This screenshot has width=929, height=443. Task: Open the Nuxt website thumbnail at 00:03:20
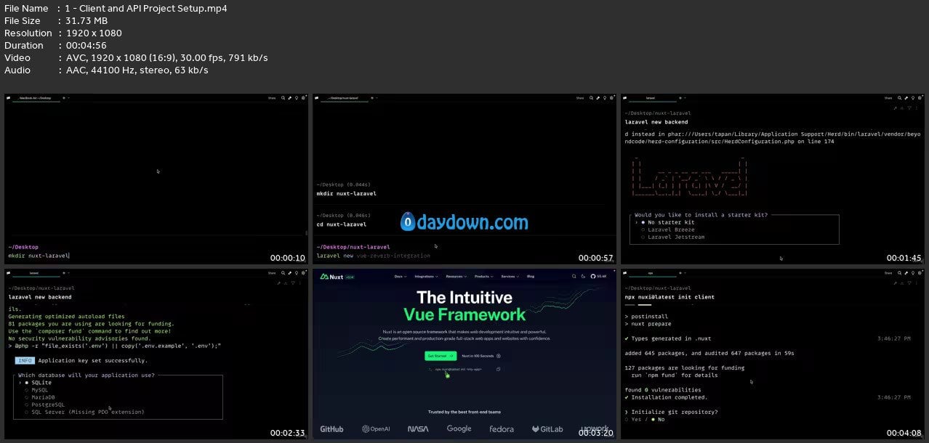click(465, 354)
